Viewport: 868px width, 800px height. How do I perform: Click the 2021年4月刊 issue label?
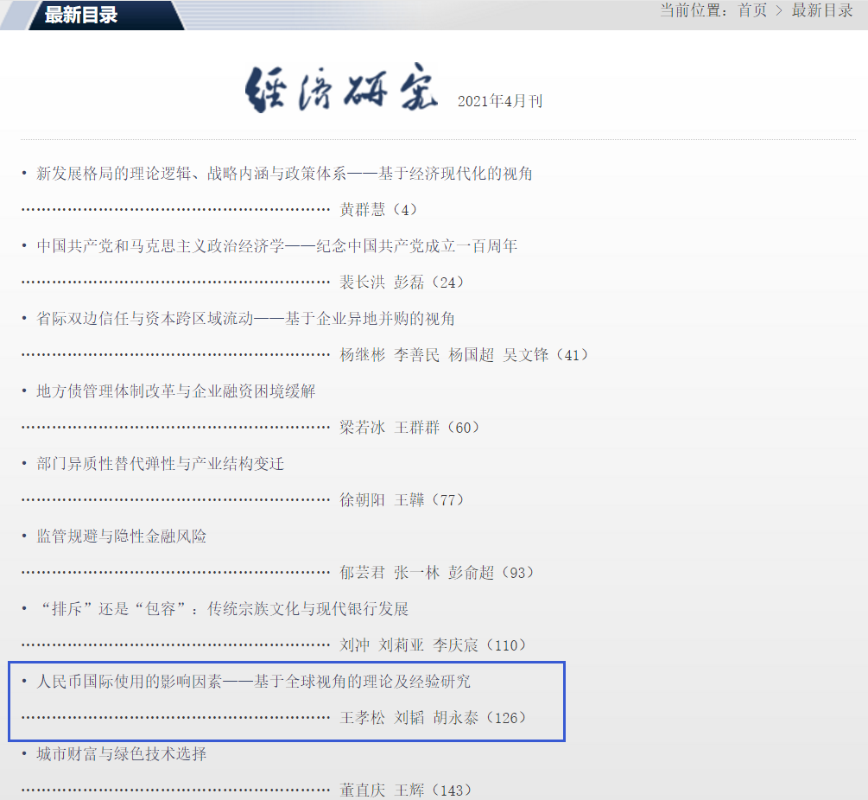click(x=499, y=102)
